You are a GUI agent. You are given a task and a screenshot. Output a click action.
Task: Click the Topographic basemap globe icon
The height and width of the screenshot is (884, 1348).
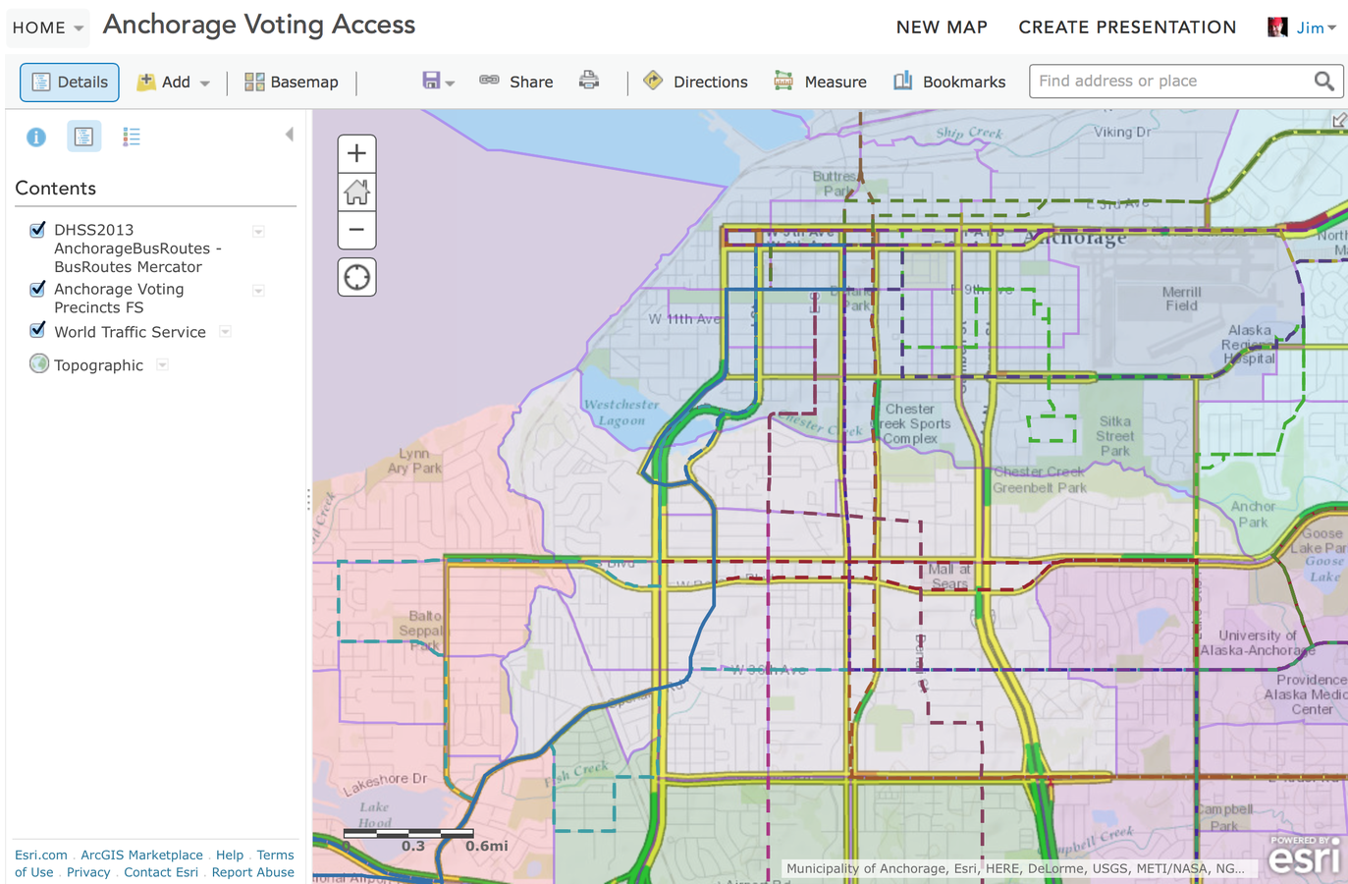(x=39, y=363)
